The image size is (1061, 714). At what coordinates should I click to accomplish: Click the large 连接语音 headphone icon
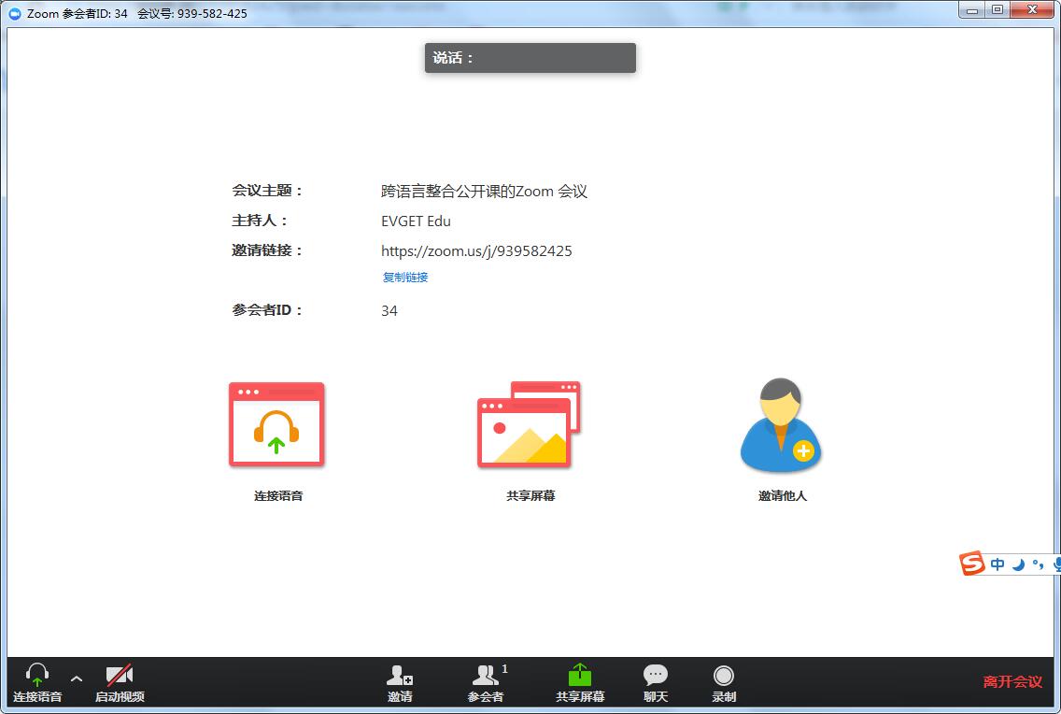pos(276,424)
